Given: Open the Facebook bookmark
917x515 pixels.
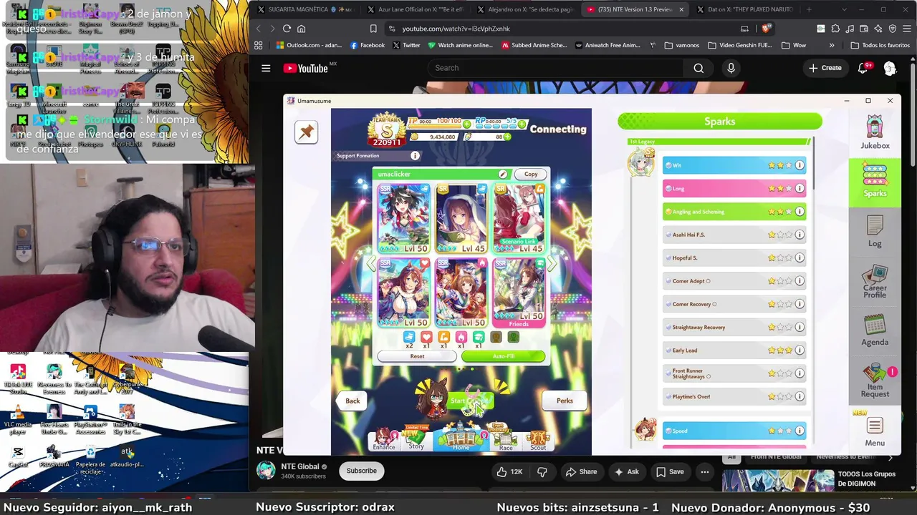Looking at the screenshot, I should [367, 45].
